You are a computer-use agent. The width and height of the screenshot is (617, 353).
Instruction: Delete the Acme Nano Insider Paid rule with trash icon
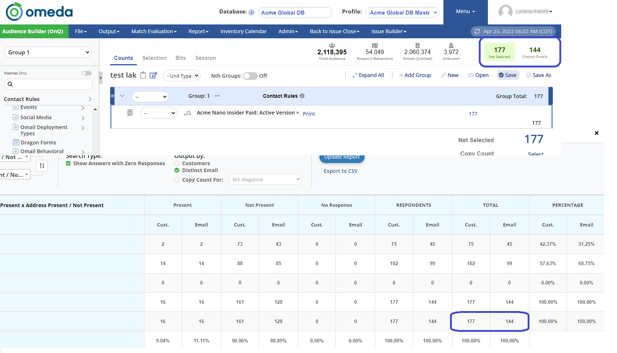click(x=130, y=113)
